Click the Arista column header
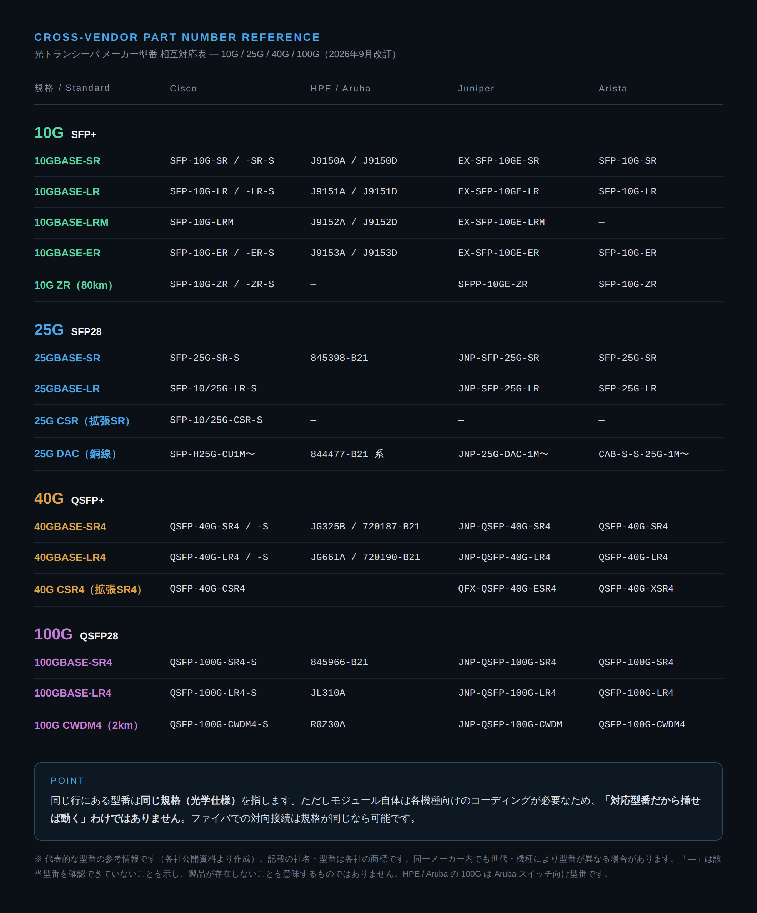Image resolution: width=757 pixels, height=913 pixels. tap(613, 89)
